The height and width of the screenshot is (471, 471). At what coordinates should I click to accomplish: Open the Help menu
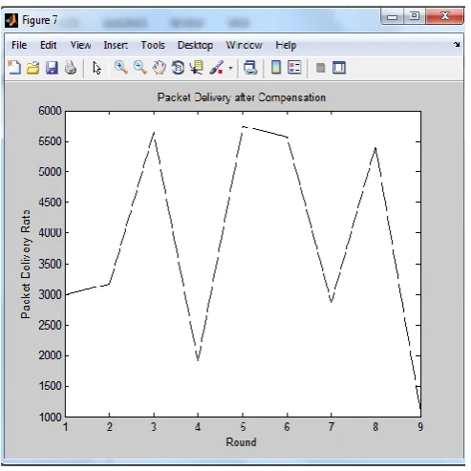tap(286, 45)
